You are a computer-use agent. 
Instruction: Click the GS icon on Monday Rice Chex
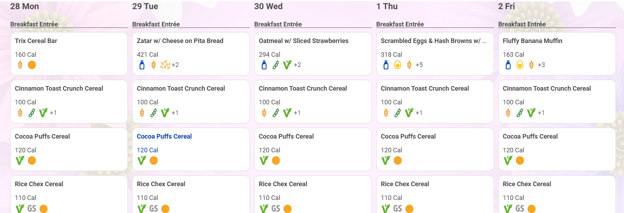32,208
